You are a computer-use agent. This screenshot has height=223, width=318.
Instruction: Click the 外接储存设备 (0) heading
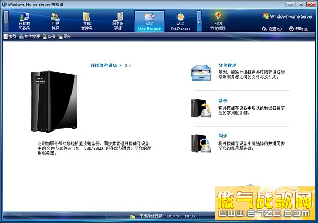(x=111, y=65)
